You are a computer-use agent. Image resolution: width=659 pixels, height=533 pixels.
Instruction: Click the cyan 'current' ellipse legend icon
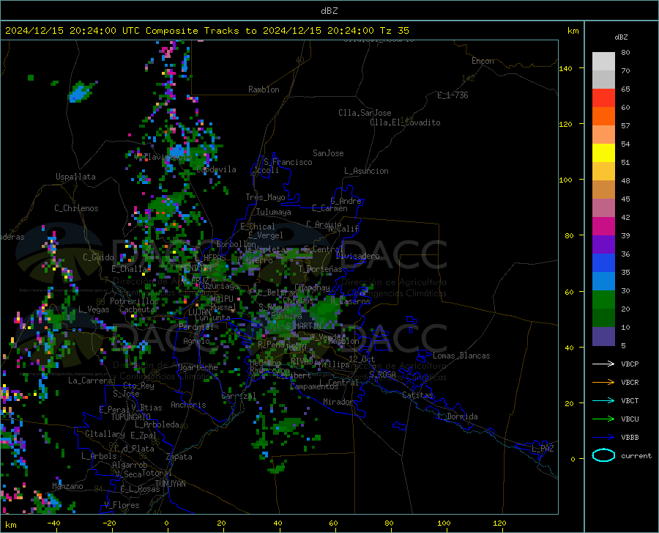tap(603, 455)
